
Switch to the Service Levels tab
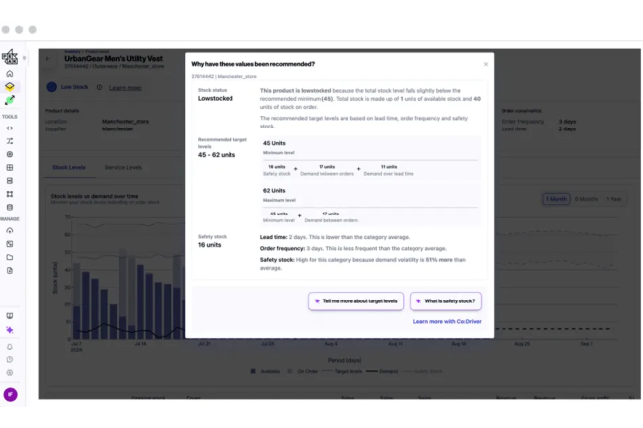(124, 167)
